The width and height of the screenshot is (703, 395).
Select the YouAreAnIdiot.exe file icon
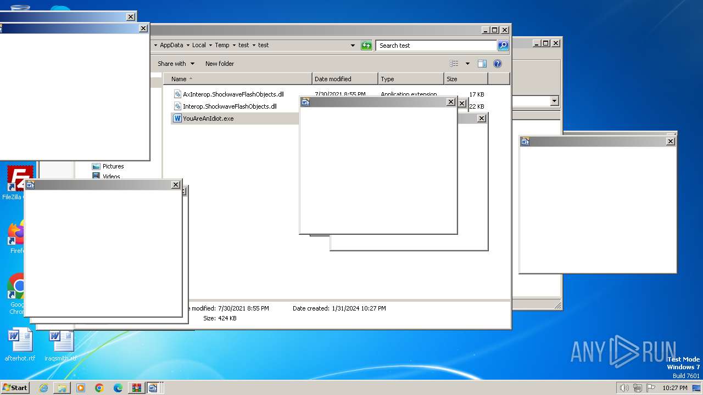177,118
